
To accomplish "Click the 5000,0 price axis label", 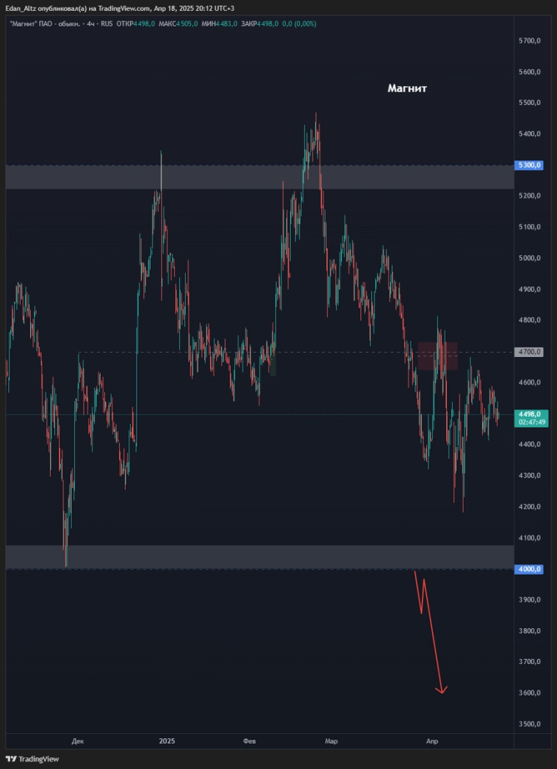I will coord(529,259).
